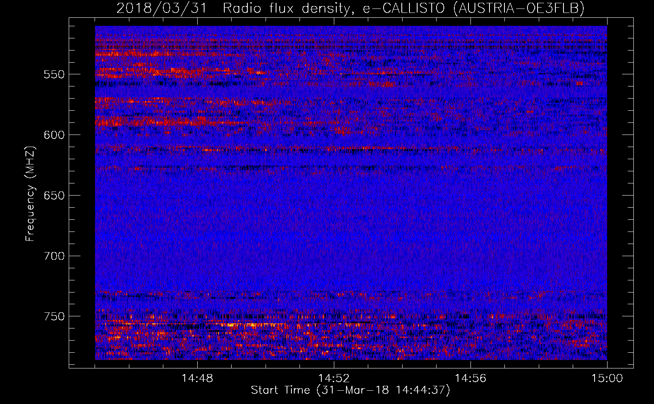Image resolution: width=654 pixels, height=404 pixels.
Task: Click the 750 frequency tick label
Action: (x=54, y=316)
